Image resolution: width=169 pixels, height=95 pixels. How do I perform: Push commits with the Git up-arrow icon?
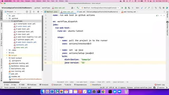coord(149,8)
